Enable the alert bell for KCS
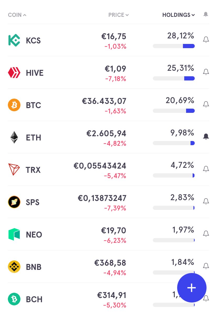 (206, 39)
